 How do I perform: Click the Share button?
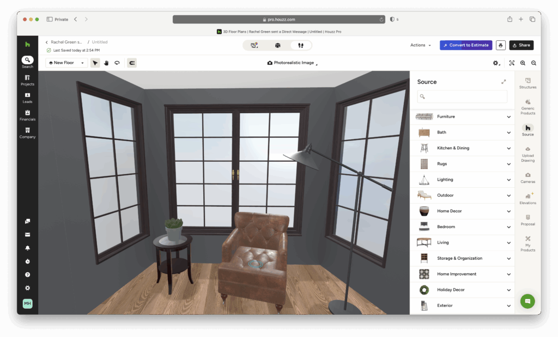pos(521,45)
